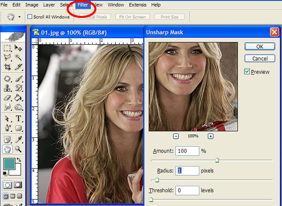Select the Zoom magnifier tool in toolbox
This screenshot has height=206, width=282.
[x=18, y=149]
